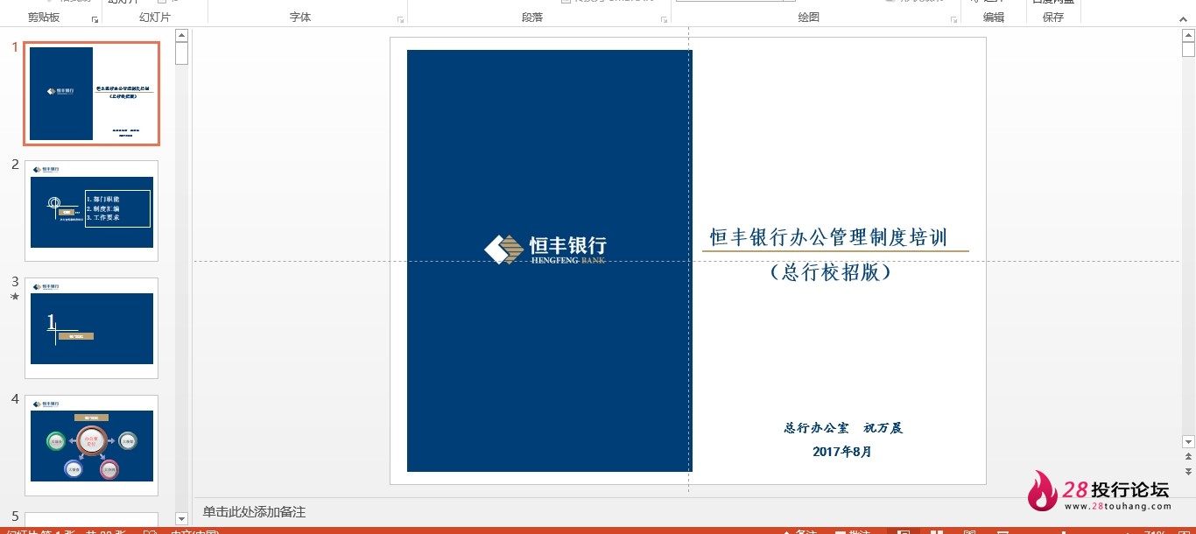The image size is (1196, 534).
Task: Open the 段落 group dialog launcher
Action: pyautogui.click(x=664, y=18)
